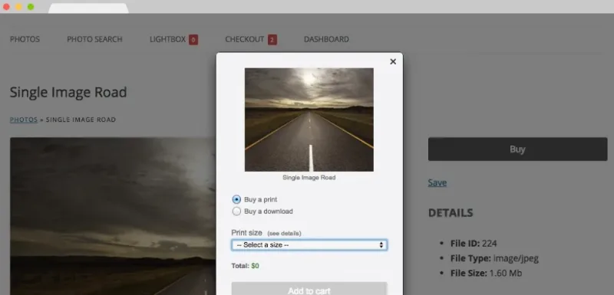Click the red macOS close window button
The image size is (614, 295).
(6, 7)
